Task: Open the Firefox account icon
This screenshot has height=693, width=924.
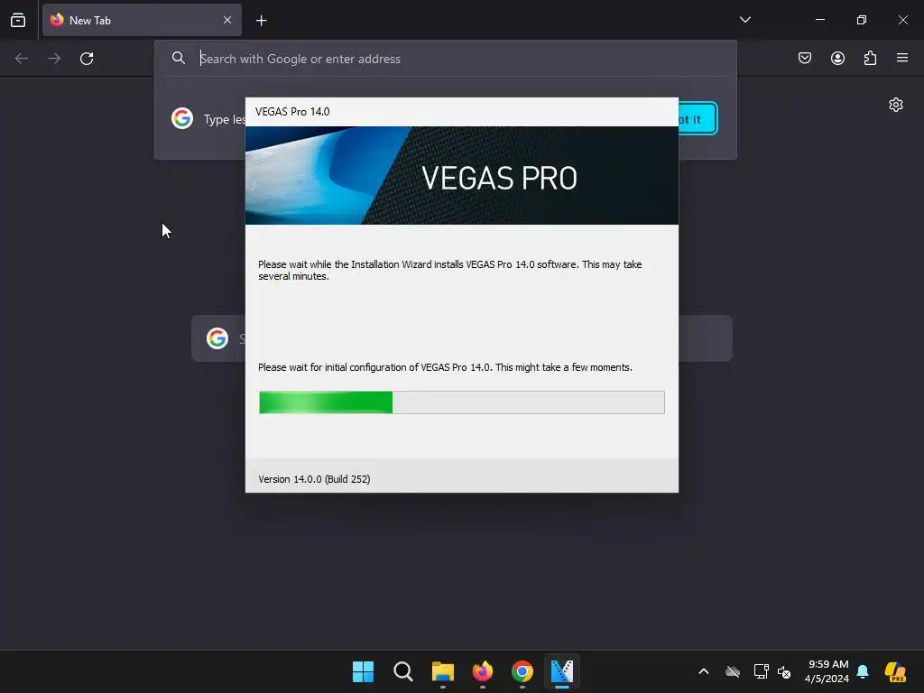Action: tap(837, 58)
